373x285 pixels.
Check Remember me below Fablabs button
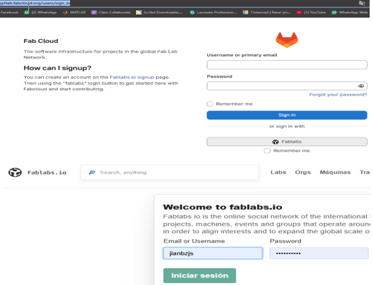pyautogui.click(x=267, y=151)
